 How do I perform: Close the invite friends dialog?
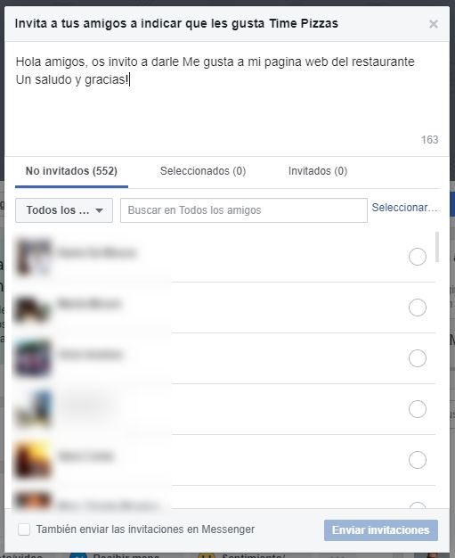[x=434, y=24]
